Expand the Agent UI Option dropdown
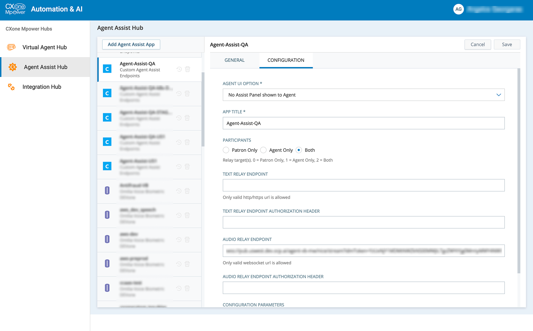 coord(363,95)
